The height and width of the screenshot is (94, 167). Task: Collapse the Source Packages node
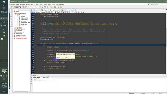pyautogui.click(x=15, y=13)
